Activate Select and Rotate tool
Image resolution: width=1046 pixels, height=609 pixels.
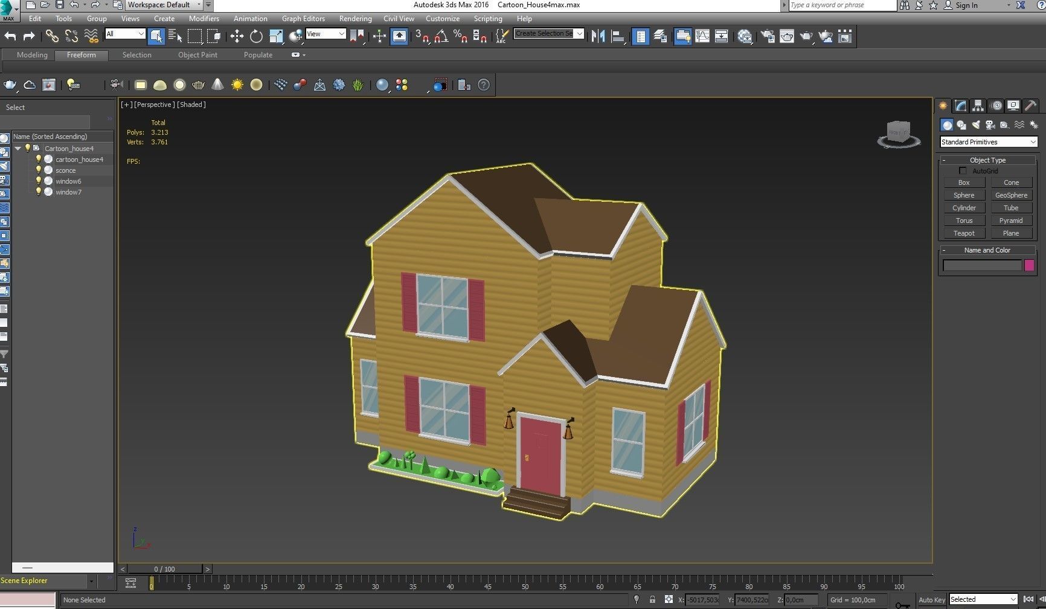tap(256, 36)
